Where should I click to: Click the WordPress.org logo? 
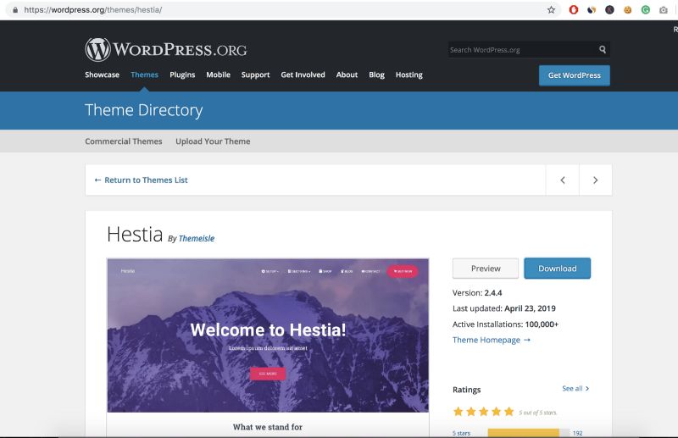point(166,49)
